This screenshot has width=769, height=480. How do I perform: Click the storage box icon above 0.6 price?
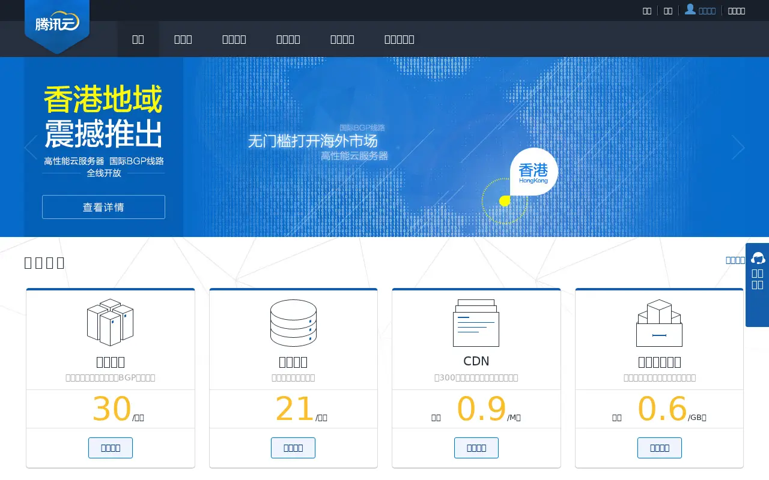coord(659,323)
